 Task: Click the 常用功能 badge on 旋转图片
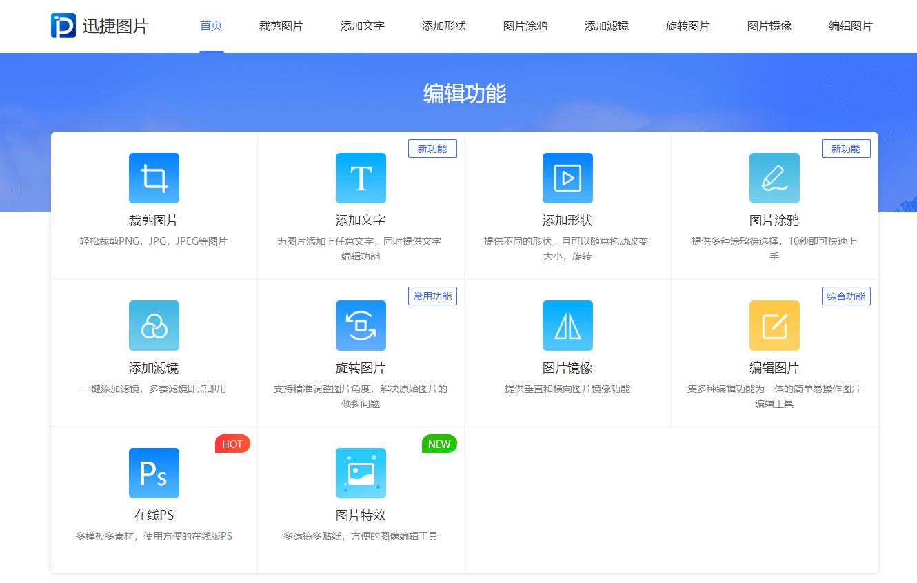tap(432, 296)
